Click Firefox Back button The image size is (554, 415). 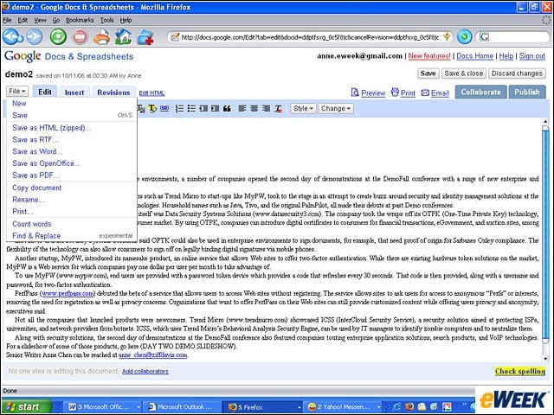point(13,36)
